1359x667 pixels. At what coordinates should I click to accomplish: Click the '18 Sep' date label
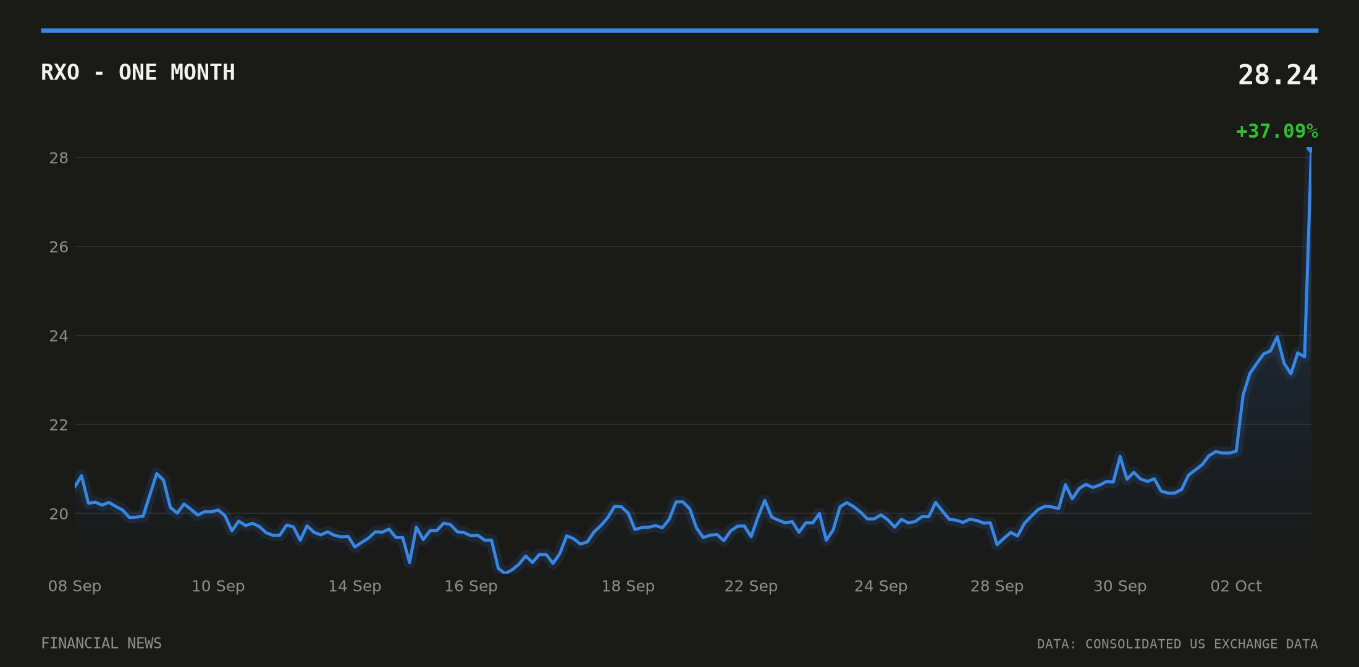pos(628,586)
